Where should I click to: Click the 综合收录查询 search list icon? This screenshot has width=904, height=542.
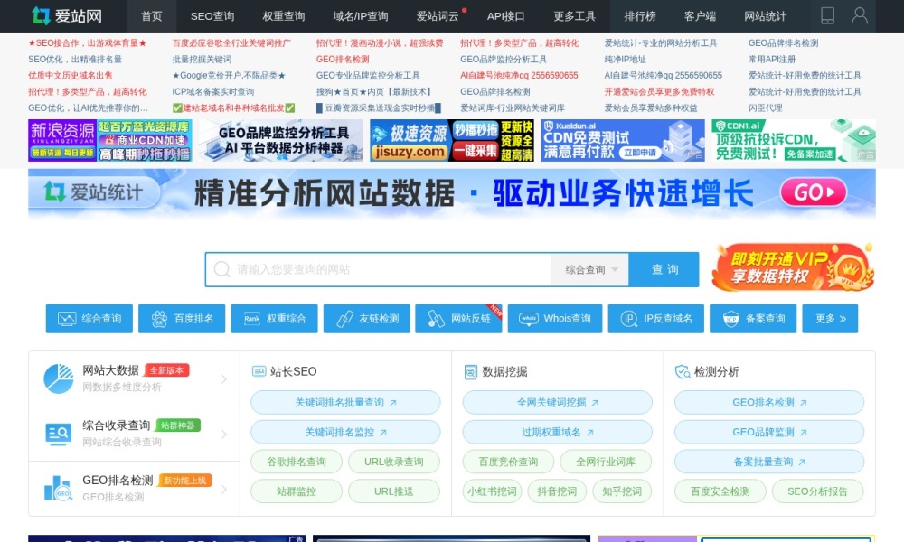[x=58, y=434]
